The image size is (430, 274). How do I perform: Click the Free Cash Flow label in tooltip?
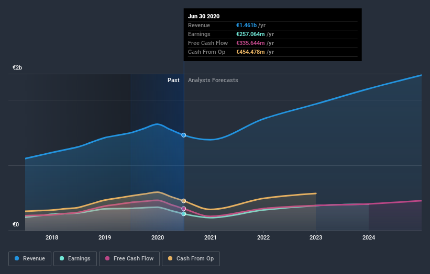208,43
